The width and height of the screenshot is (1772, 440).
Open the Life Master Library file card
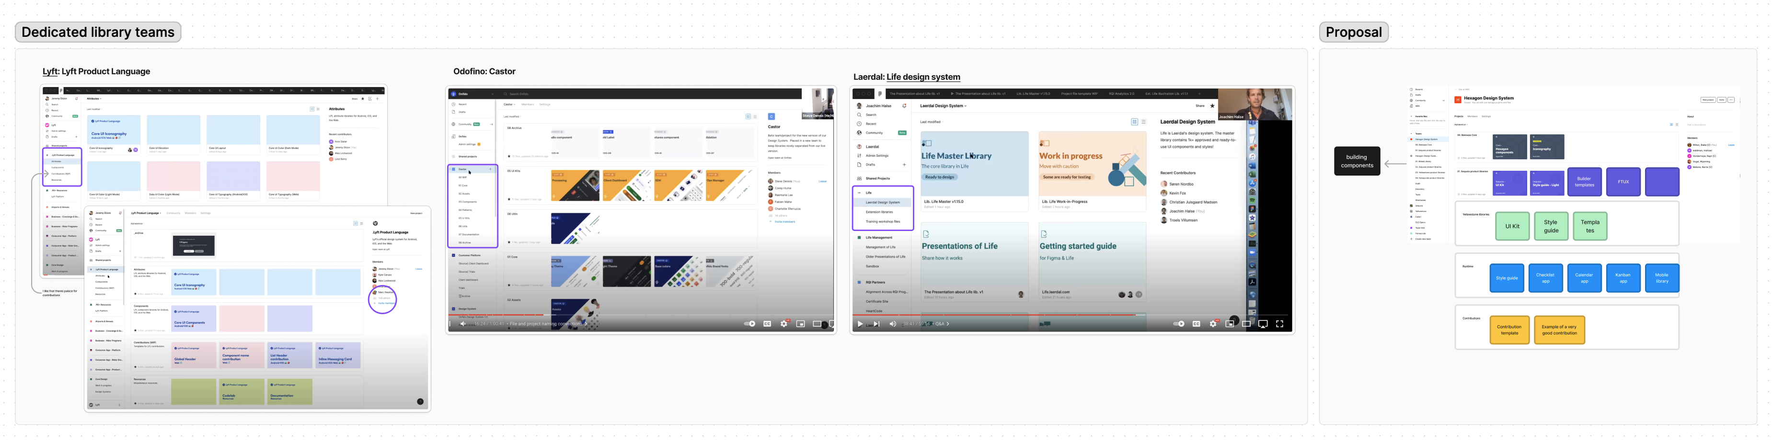click(975, 171)
